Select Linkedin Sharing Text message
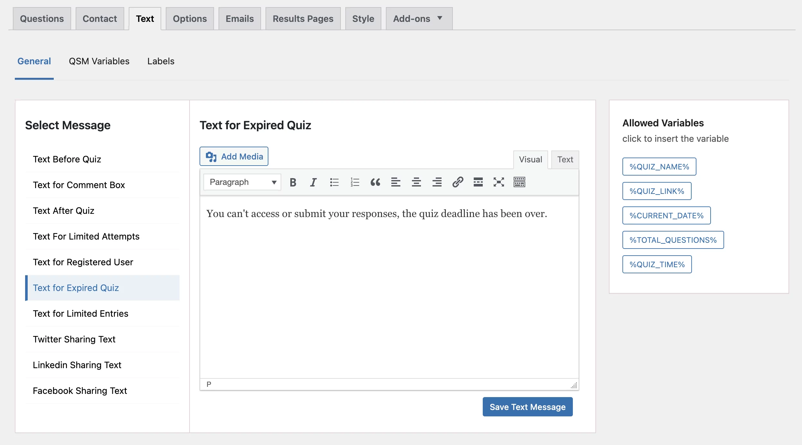The image size is (802, 445). point(102,365)
